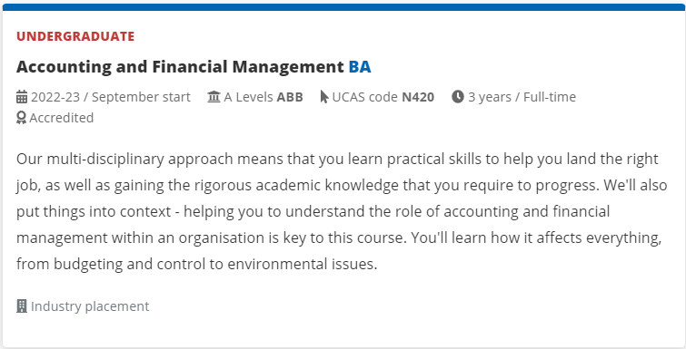Image resolution: width=686 pixels, height=349 pixels.
Task: Click the clock icon beside 3 years
Action: [458, 96]
